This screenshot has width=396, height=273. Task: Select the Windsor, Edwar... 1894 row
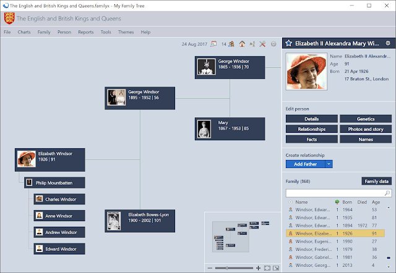pyautogui.click(x=335, y=225)
